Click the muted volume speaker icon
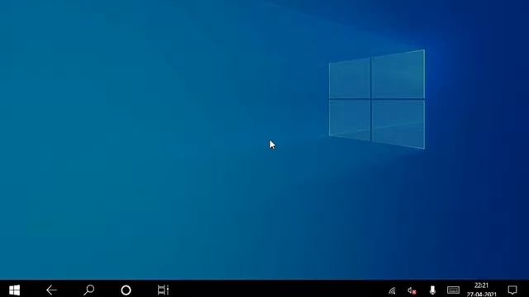The width and height of the screenshot is (529, 297). (412, 290)
